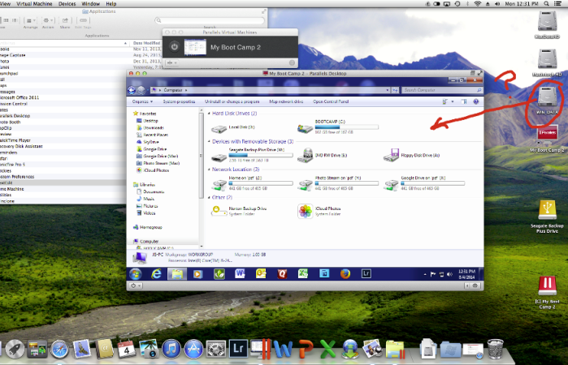Click the Explorer Back arrow button
The image size is (568, 365).
(x=132, y=90)
